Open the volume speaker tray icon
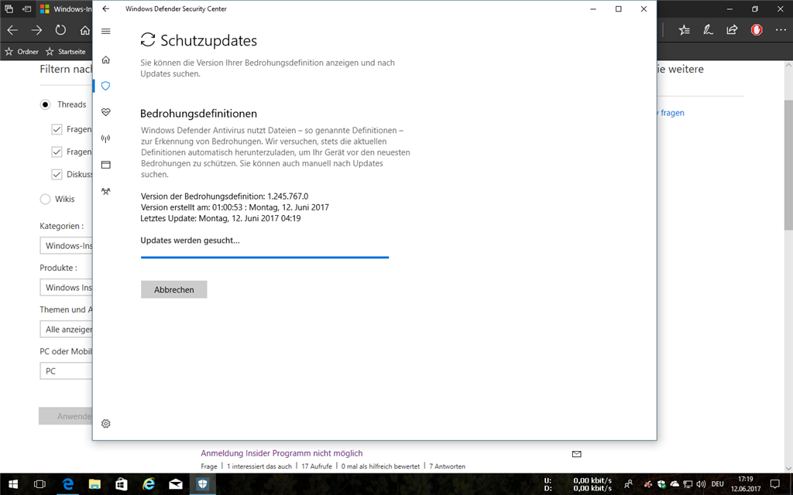This screenshot has width=793, height=495. click(701, 484)
